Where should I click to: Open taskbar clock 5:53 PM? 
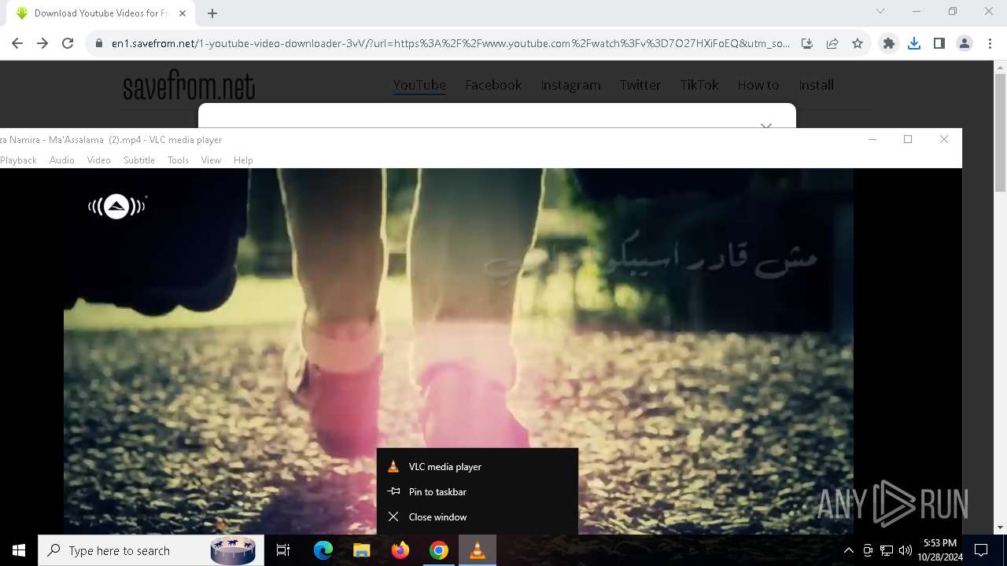click(940, 550)
